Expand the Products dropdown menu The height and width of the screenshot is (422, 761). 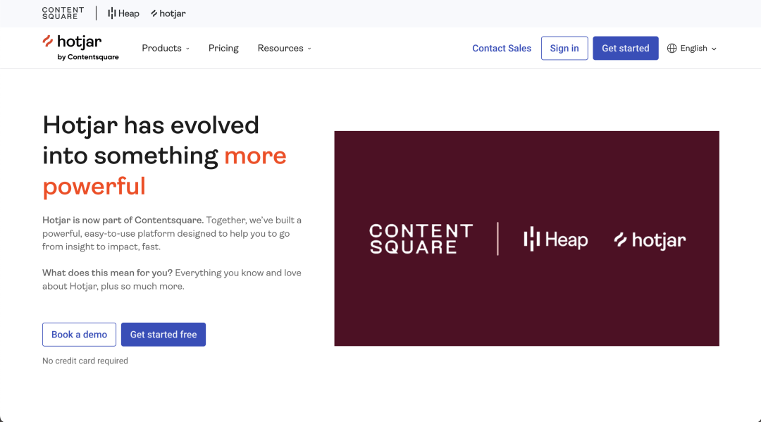(166, 49)
